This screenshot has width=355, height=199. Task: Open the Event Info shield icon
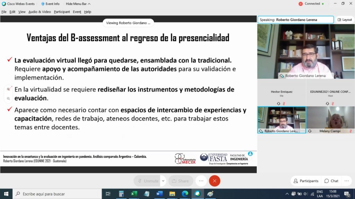43,4
